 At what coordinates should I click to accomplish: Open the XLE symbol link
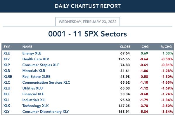7,53
